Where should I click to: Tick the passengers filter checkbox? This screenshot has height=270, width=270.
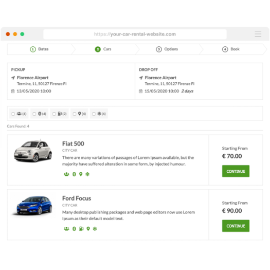pos(13,114)
